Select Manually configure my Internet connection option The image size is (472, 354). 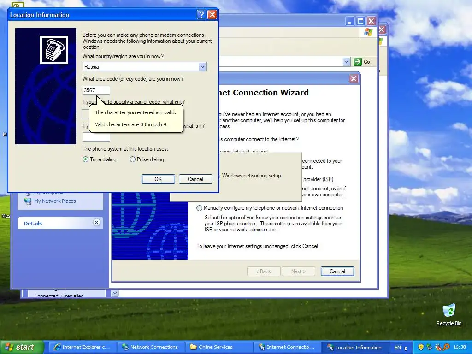(x=199, y=208)
